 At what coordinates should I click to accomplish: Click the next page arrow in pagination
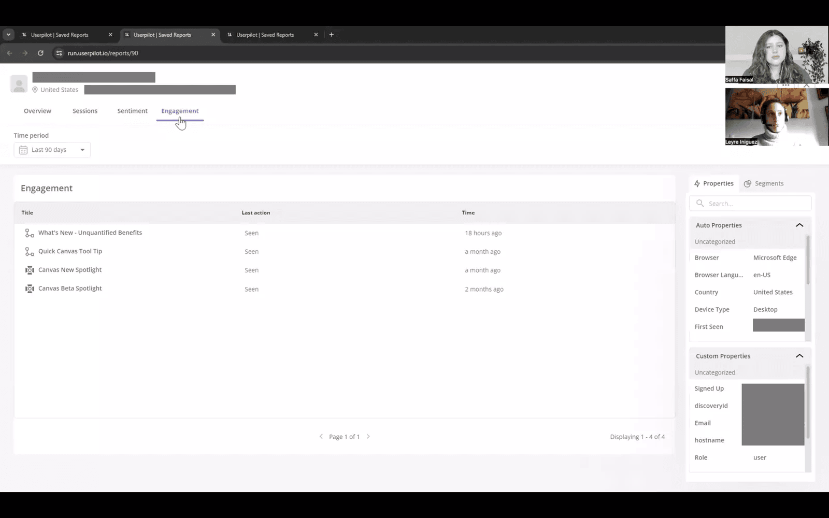pyautogui.click(x=368, y=436)
